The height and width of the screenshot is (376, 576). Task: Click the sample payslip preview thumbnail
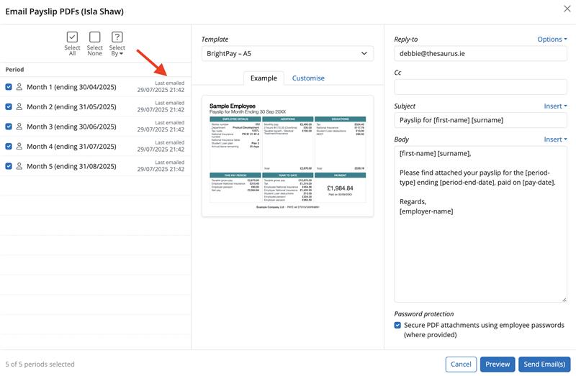(287, 156)
